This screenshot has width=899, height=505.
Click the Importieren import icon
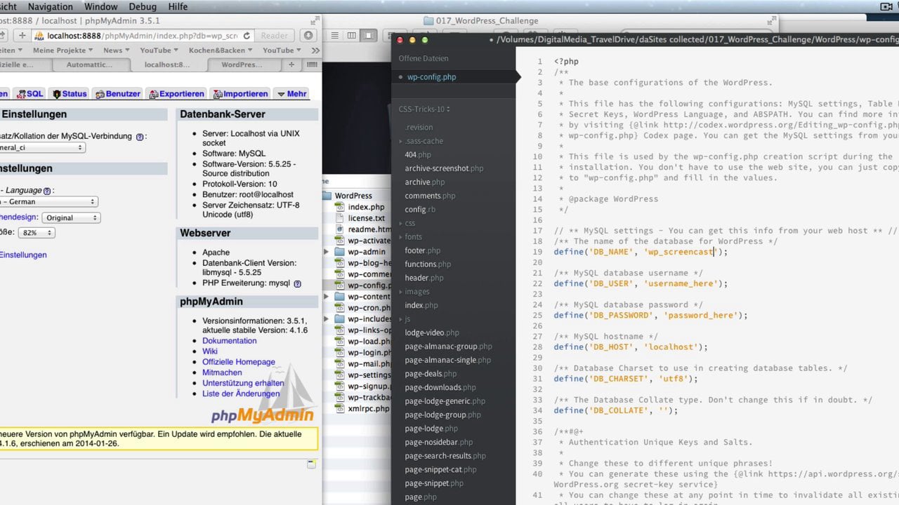[x=218, y=94]
